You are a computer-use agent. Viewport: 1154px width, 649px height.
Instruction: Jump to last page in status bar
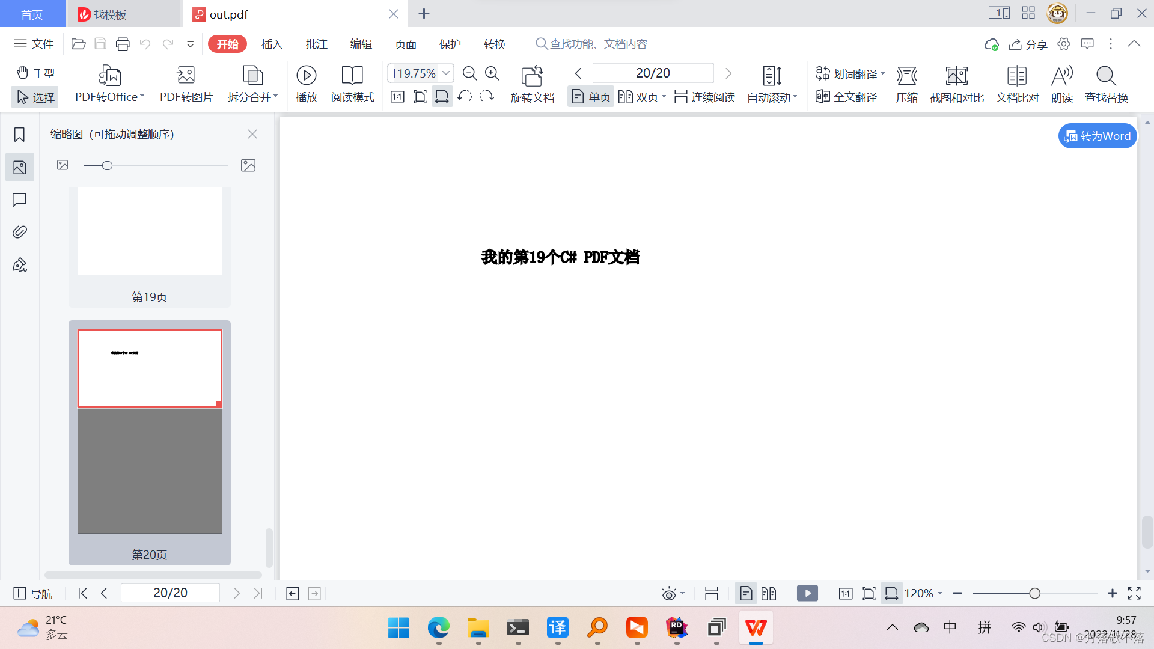click(258, 593)
